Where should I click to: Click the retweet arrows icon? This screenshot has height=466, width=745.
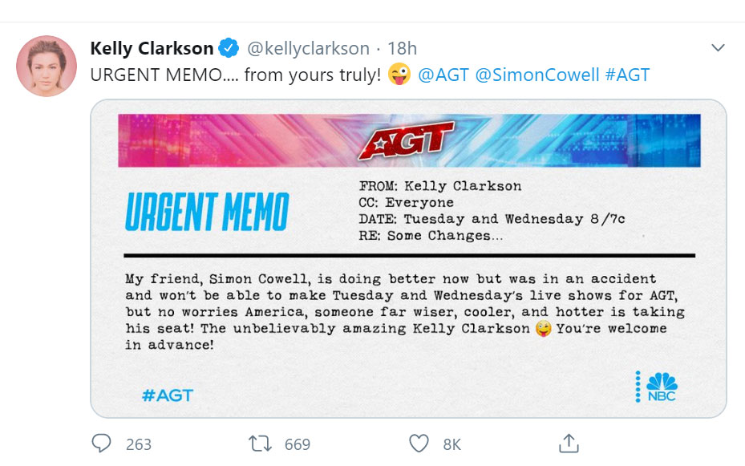259,443
